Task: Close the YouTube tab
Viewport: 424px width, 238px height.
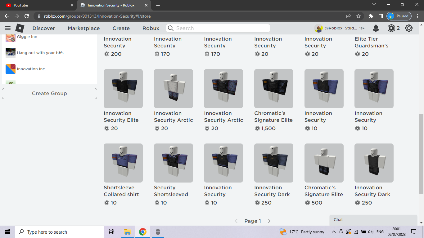Action: 72,5
